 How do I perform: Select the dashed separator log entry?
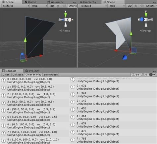(113, 80)
